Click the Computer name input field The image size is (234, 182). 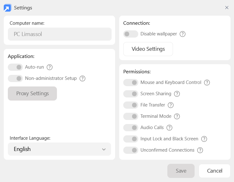(59, 34)
